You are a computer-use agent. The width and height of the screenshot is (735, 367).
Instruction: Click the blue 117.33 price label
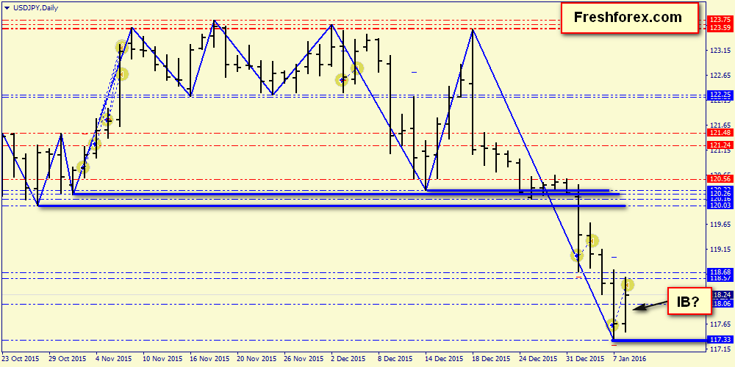tap(720, 340)
